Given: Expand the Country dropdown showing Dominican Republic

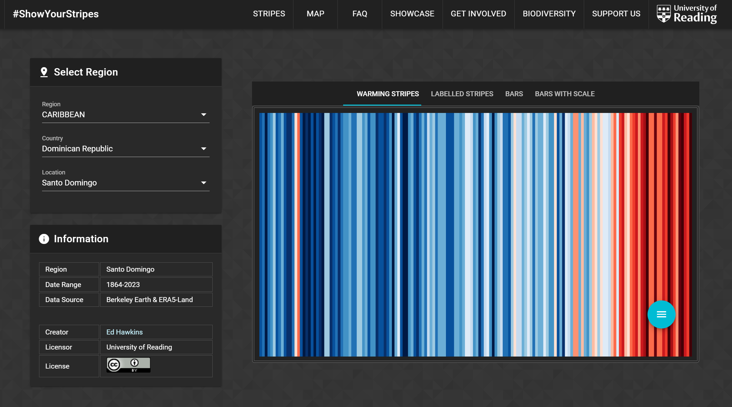Looking at the screenshot, I should tap(126, 149).
